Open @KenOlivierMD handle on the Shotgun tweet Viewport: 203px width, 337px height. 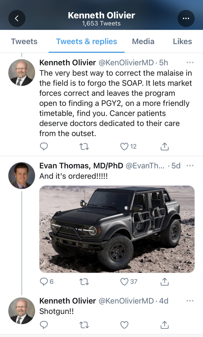point(126,301)
